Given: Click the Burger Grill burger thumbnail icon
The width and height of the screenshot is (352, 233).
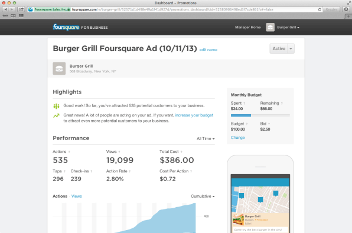Looking at the screenshot, I should (59, 68).
